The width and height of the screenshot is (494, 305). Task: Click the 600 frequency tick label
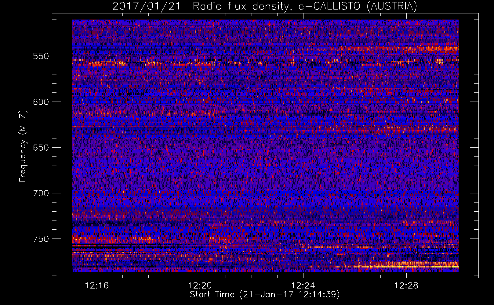click(x=41, y=102)
